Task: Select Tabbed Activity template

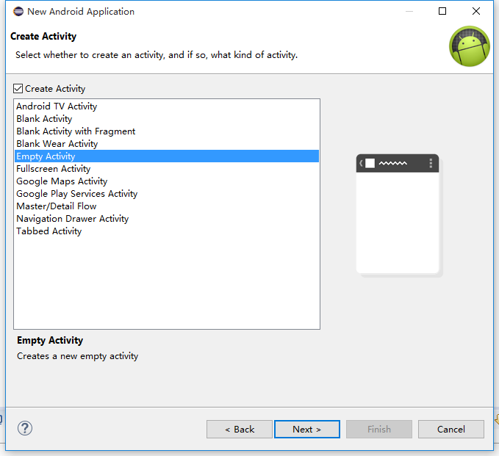Action: coord(167,231)
